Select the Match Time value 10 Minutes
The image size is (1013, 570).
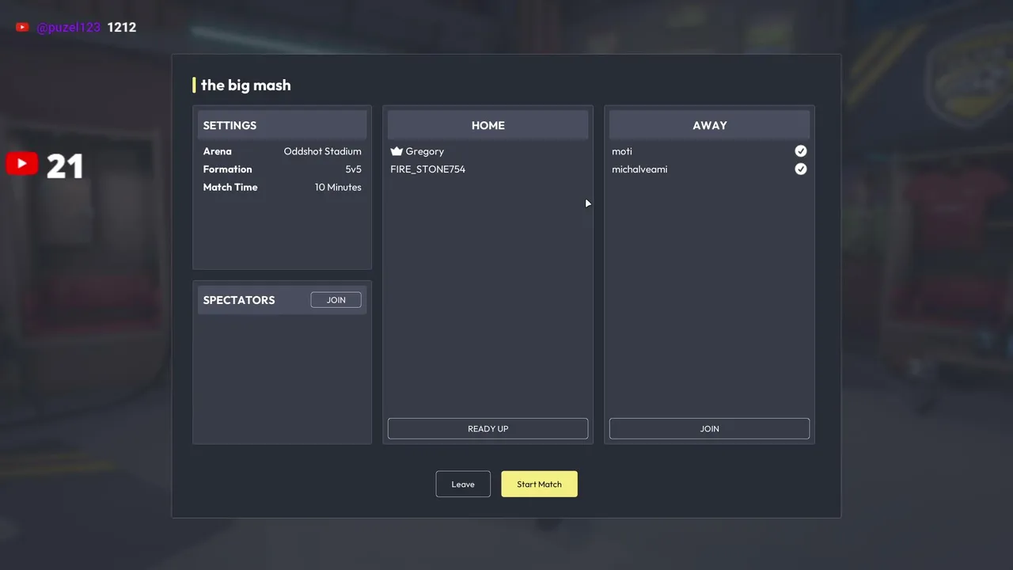pyautogui.click(x=338, y=188)
